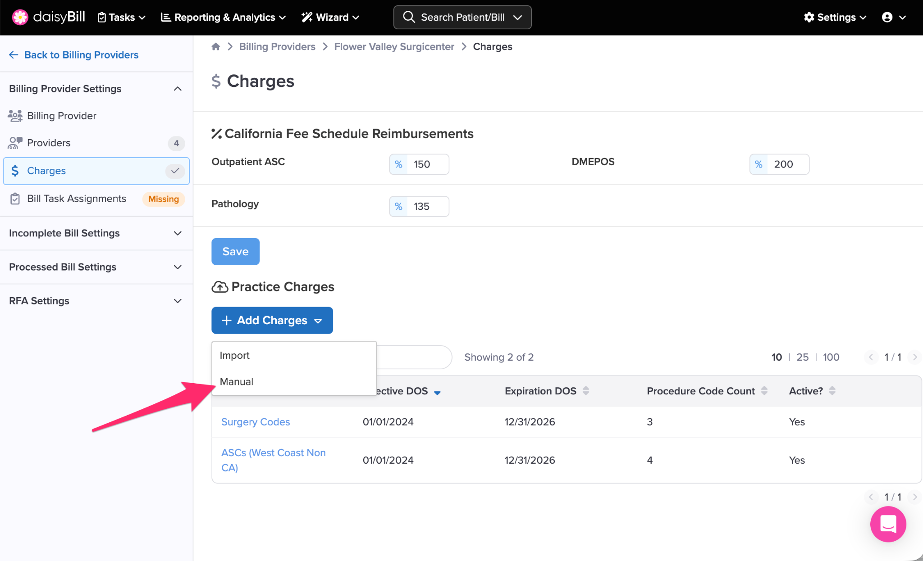This screenshot has width=923, height=561.
Task: Show 100 results per page
Action: 831,357
